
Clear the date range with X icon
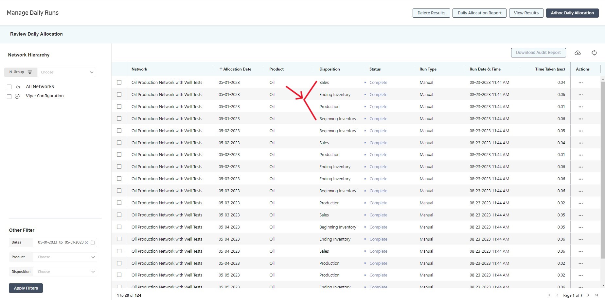(86, 243)
